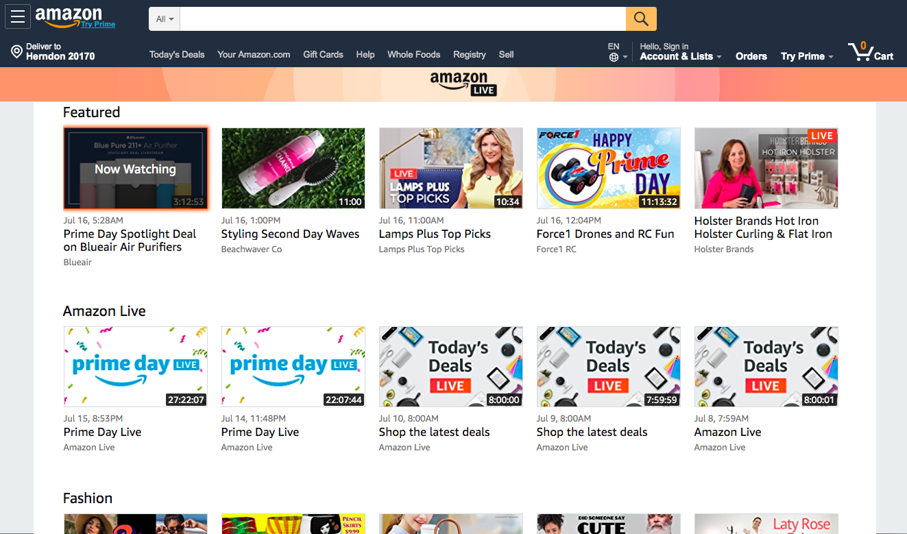Play the Jul 10 Today's Deals thumbnail
The image size is (907, 534).
click(x=451, y=367)
